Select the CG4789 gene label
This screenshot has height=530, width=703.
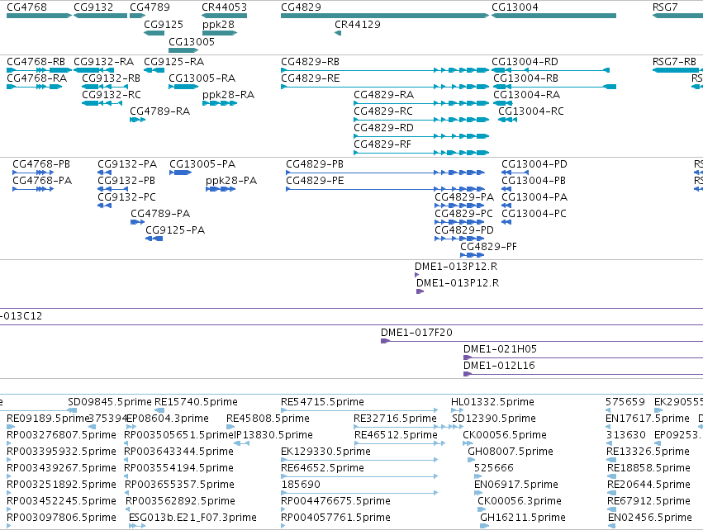[x=150, y=7]
